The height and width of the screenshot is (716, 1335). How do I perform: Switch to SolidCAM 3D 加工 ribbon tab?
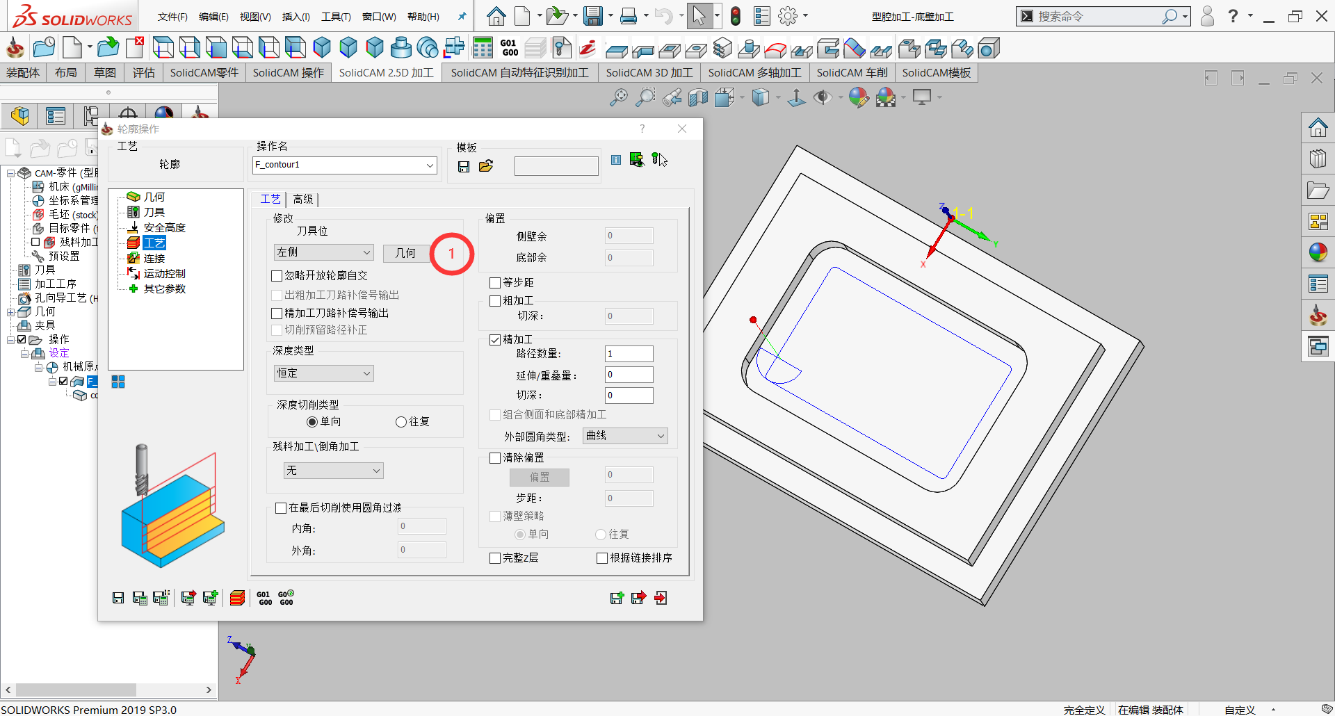point(649,73)
